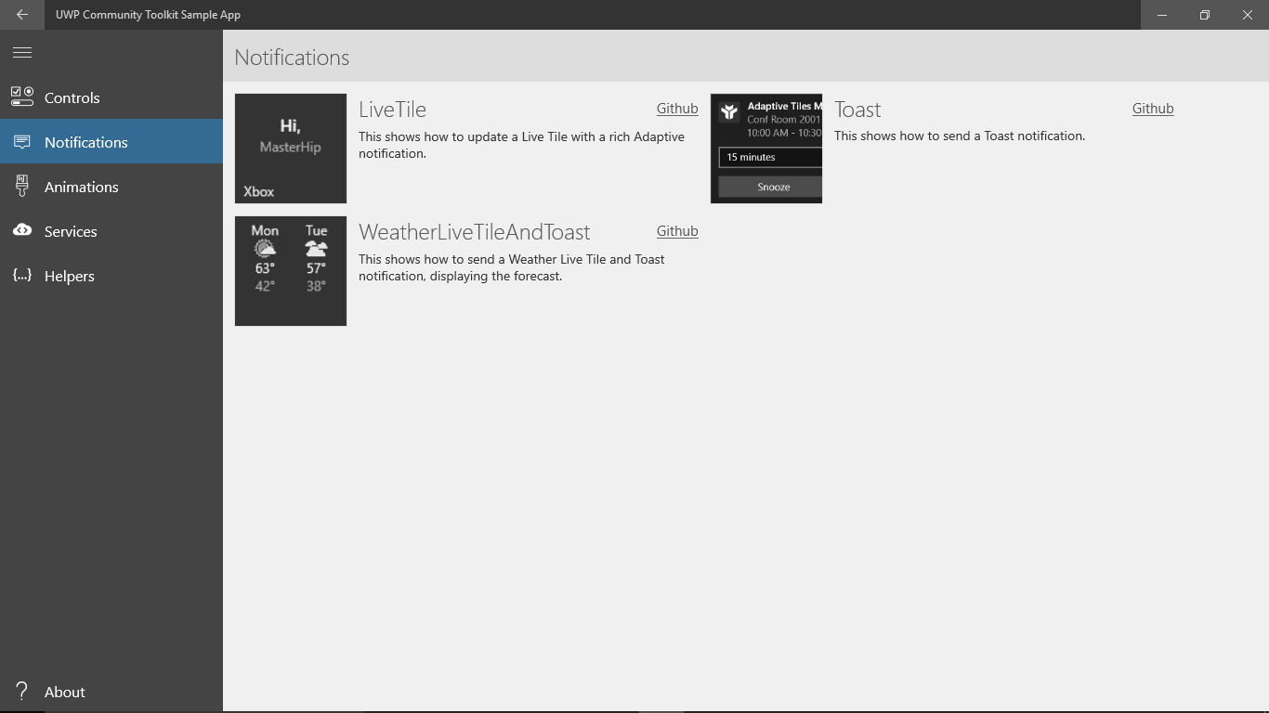This screenshot has width=1269, height=713.
Task: Select the Animations paintbrush icon
Action: click(21, 186)
